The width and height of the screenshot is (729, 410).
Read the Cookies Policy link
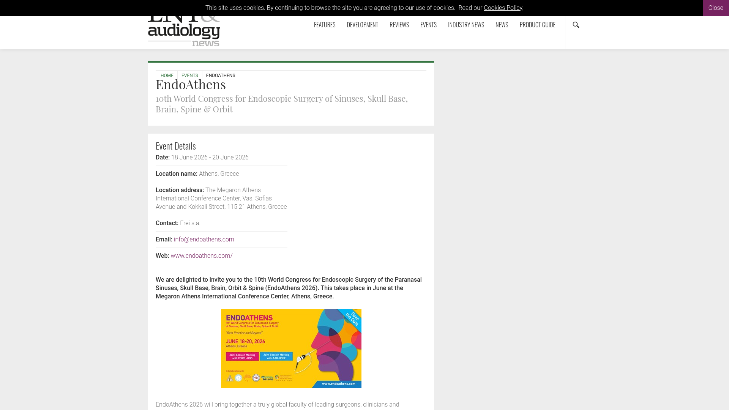tap(503, 8)
